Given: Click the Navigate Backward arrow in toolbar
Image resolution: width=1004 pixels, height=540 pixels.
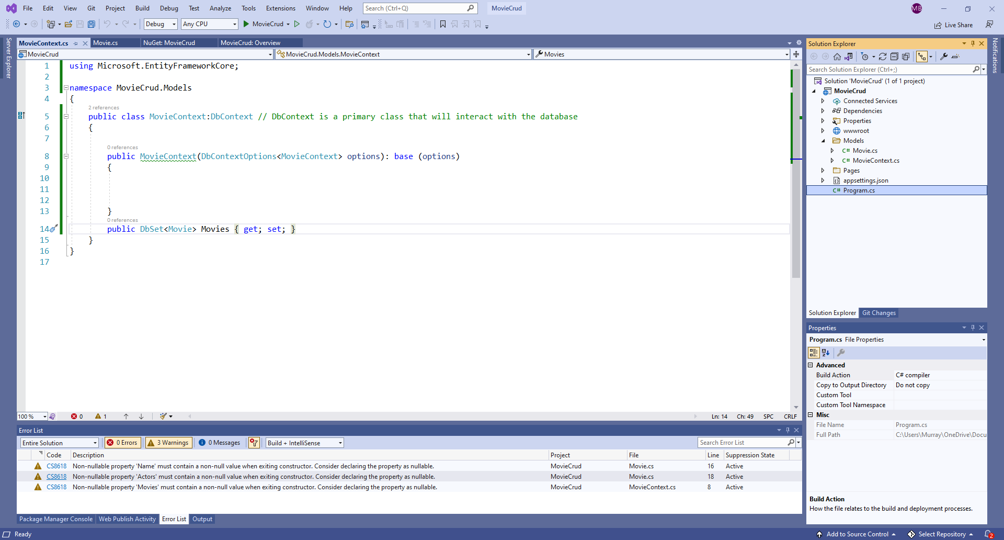Looking at the screenshot, I should pos(17,24).
